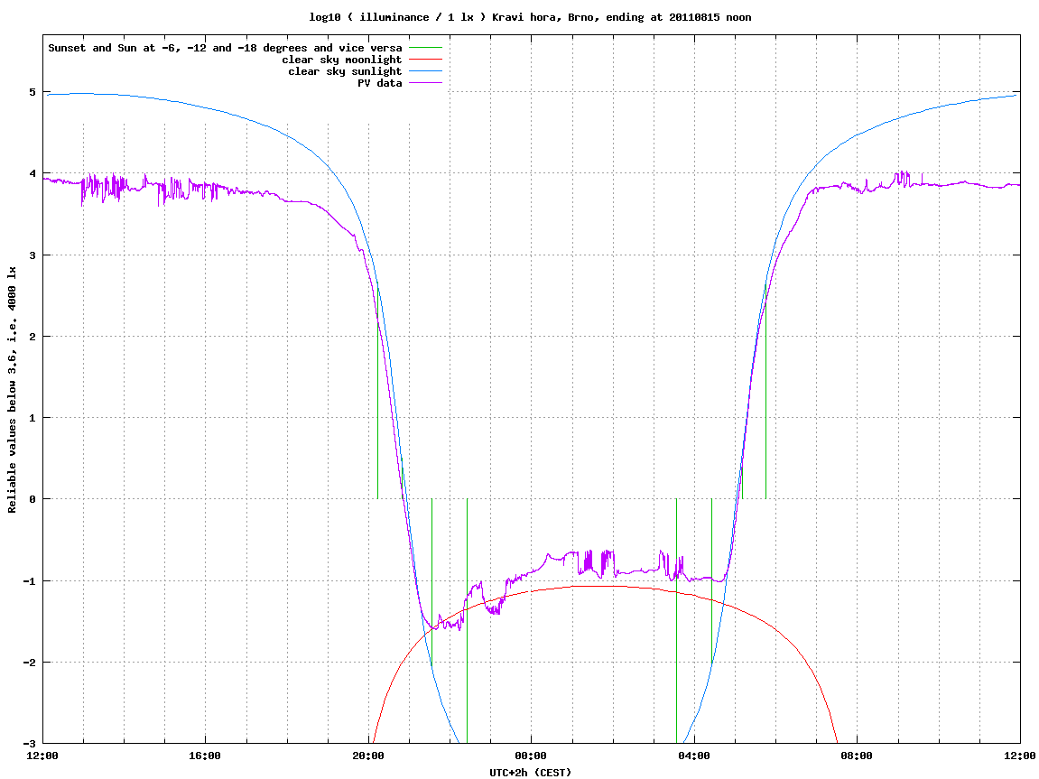This screenshot has height=779, width=1039.
Task: Click the x-axis label 'UTC+2h (CEST)'
Action: point(530,773)
